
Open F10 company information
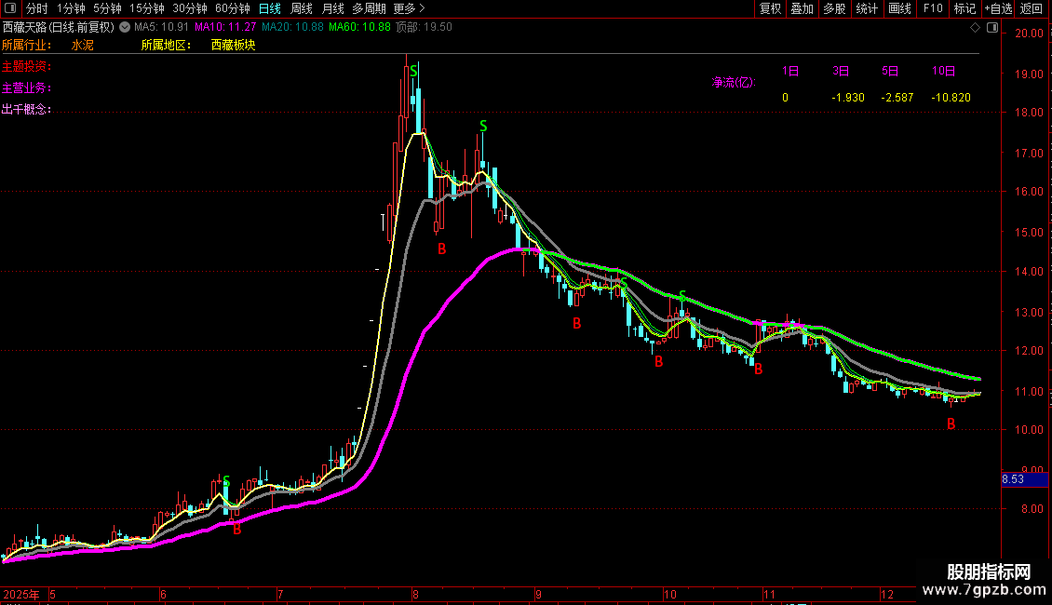click(932, 8)
